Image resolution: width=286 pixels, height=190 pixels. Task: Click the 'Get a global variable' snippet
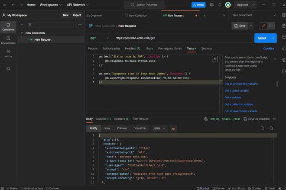click(237, 90)
